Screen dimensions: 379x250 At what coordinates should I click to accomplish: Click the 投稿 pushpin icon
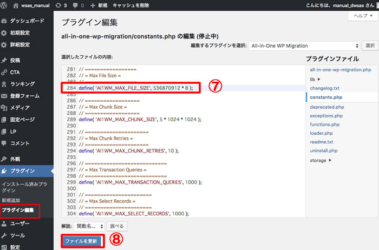tap(4, 61)
